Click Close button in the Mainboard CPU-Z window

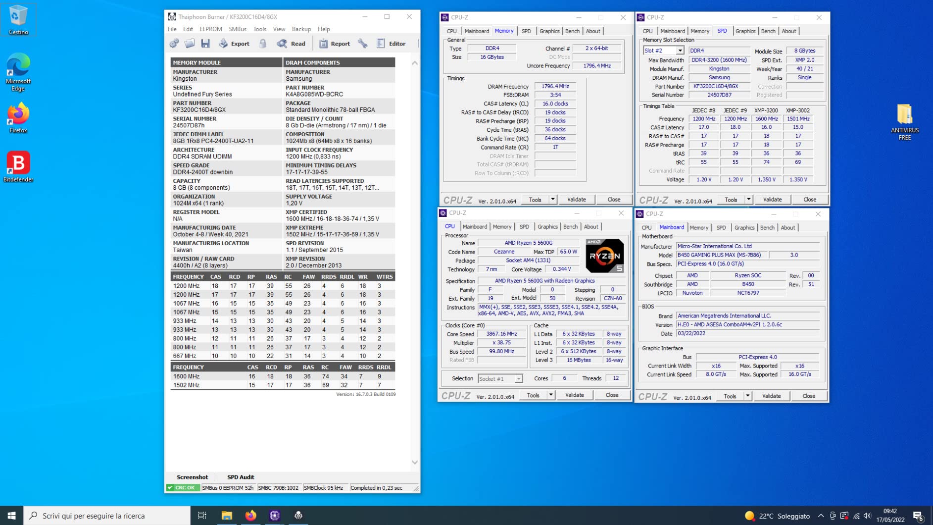tap(809, 396)
